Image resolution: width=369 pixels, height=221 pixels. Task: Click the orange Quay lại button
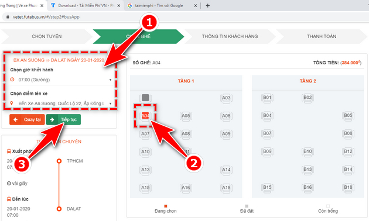[x=27, y=119]
